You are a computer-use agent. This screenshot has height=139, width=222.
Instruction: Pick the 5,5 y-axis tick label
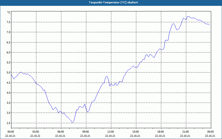(8, 63)
